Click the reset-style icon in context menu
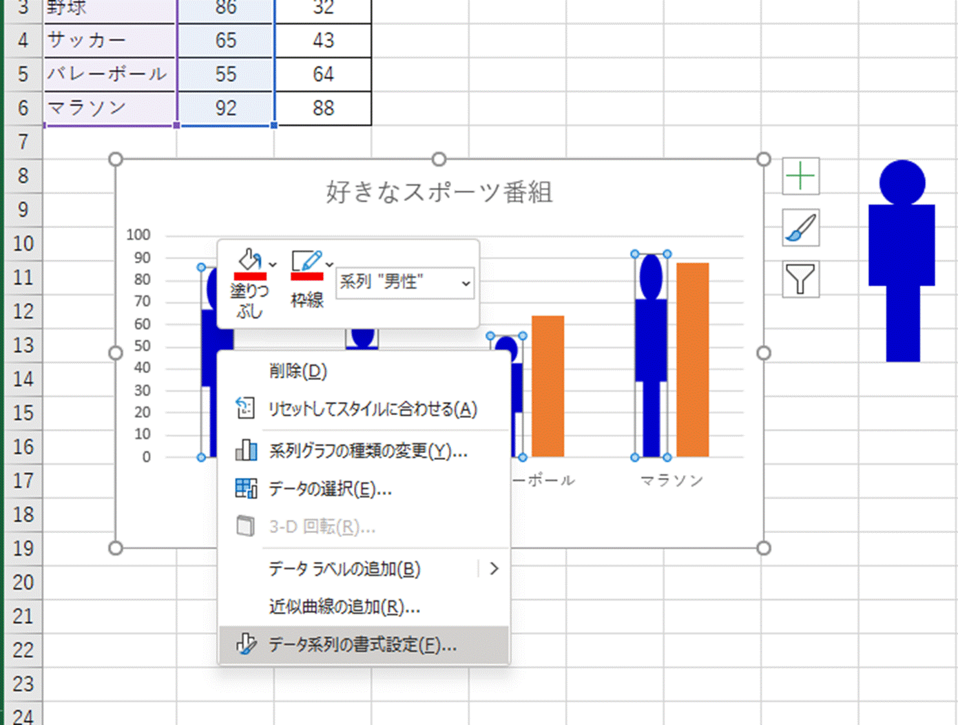The image size is (958, 725). 245,408
